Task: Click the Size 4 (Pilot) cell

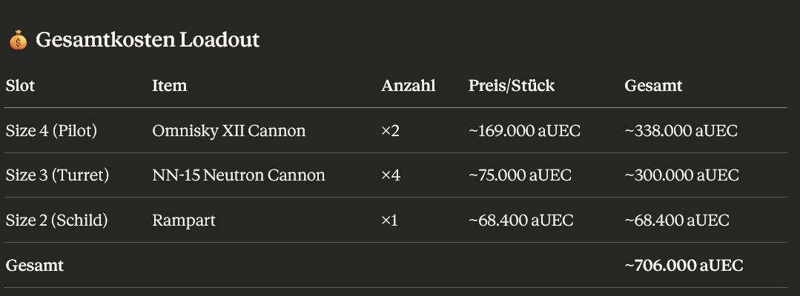Action: click(51, 131)
